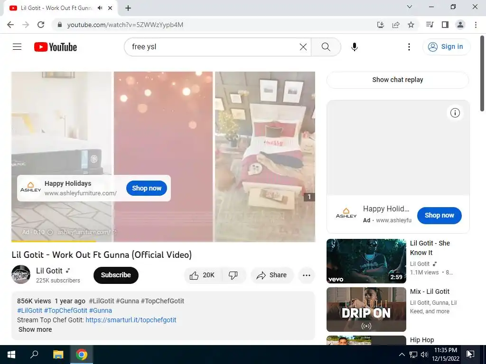Click the page vertical scrollbar
Image resolution: width=486 pixels, height=364 pixels.
483,73
